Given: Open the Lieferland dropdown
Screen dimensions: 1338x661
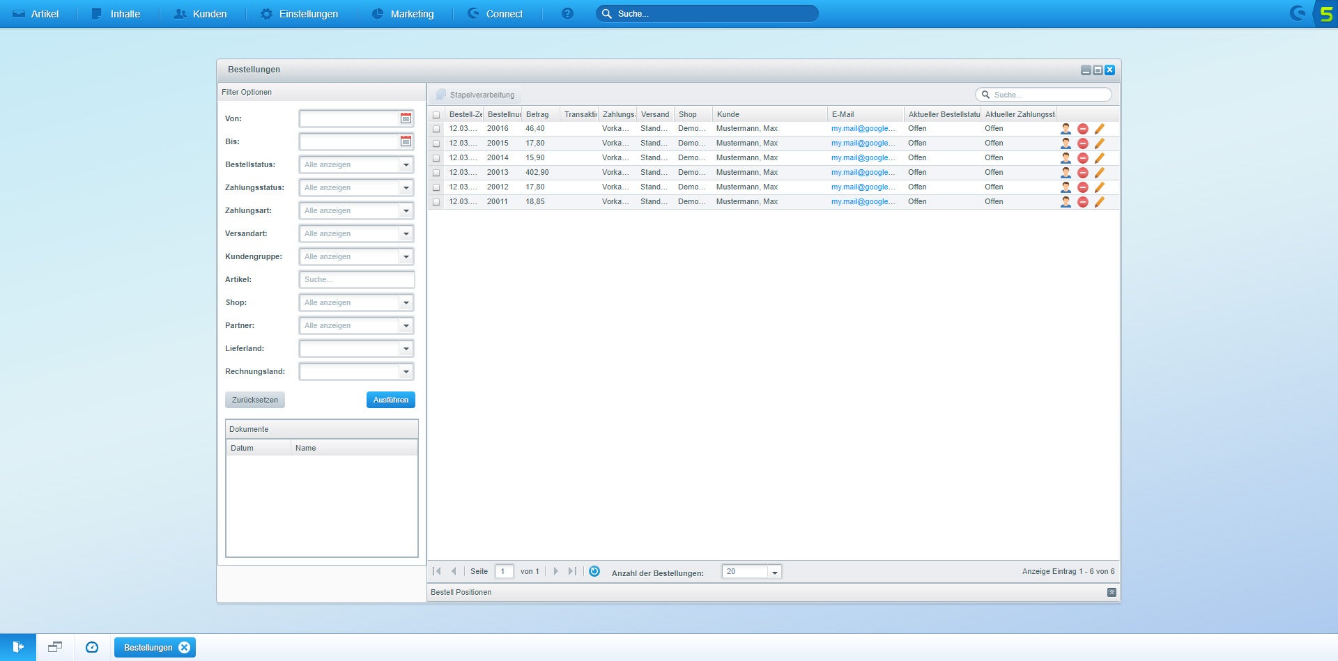Looking at the screenshot, I should click(406, 349).
